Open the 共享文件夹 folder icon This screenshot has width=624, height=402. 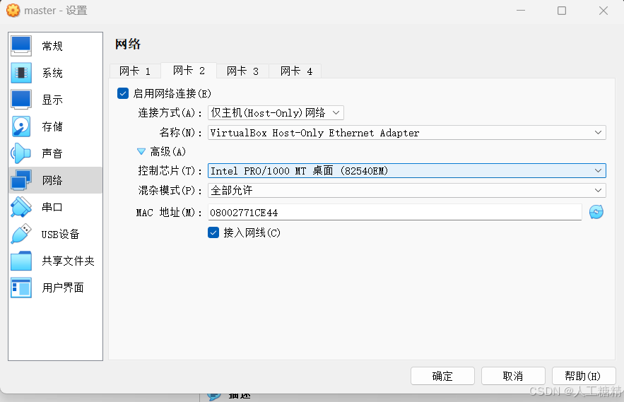[21, 261]
